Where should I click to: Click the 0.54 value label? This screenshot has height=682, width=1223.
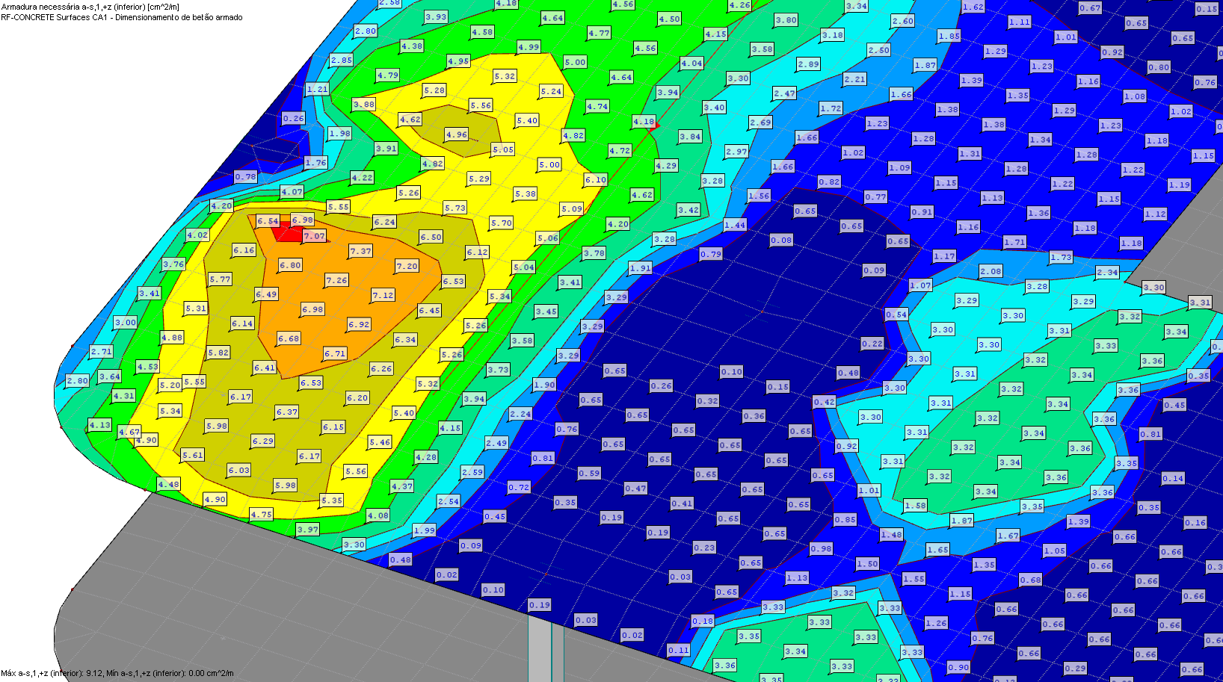pyautogui.click(x=898, y=314)
